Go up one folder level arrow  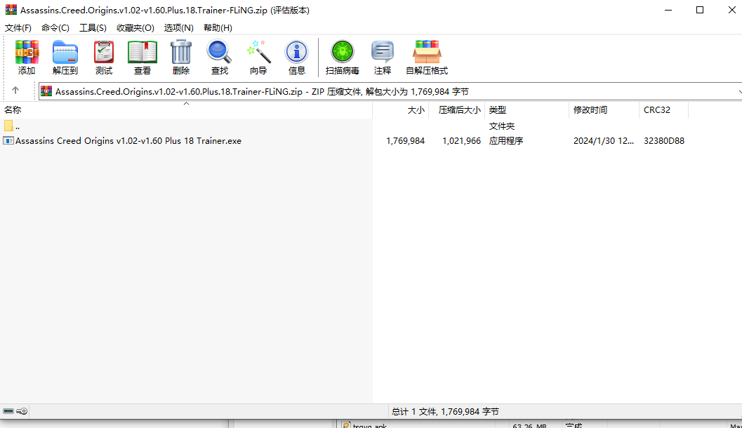(15, 91)
